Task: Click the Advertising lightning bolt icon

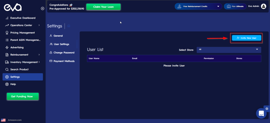Action: point(7,48)
